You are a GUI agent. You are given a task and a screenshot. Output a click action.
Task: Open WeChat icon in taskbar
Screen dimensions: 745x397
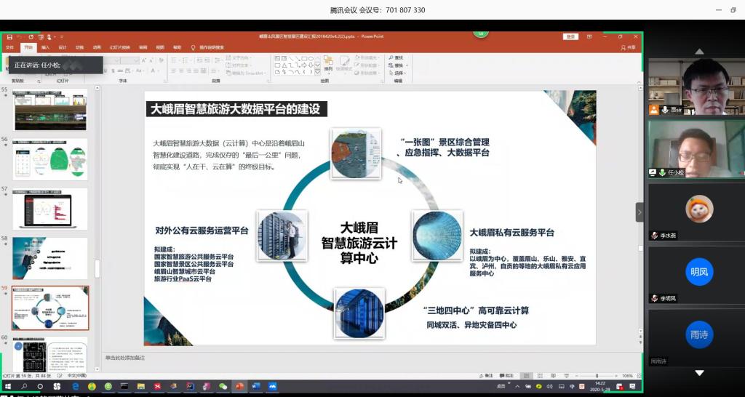click(223, 386)
